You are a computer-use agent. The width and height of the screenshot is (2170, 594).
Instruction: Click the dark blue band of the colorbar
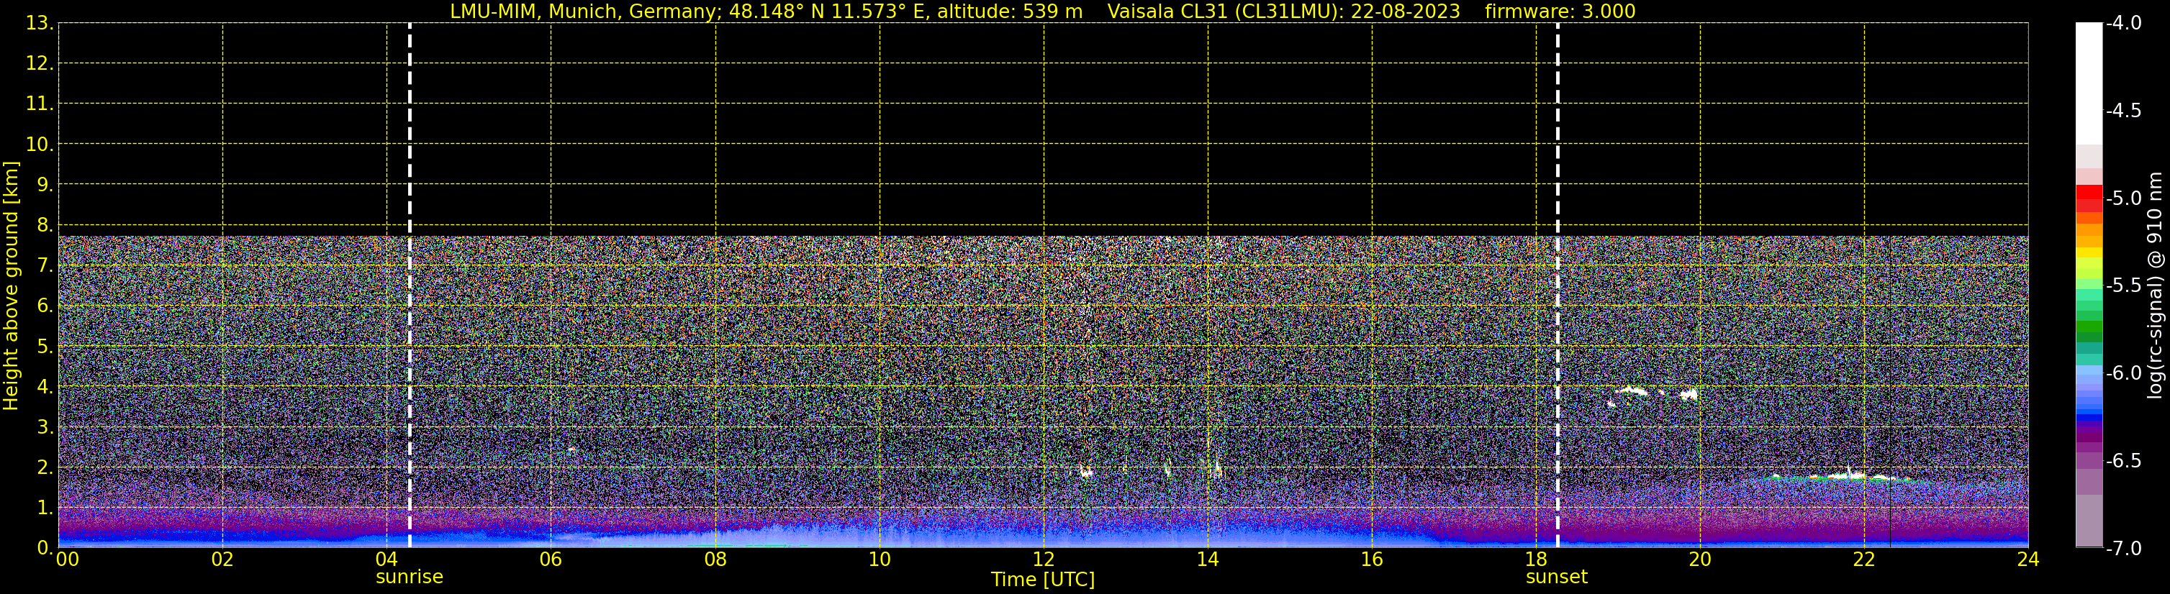[2089, 416]
